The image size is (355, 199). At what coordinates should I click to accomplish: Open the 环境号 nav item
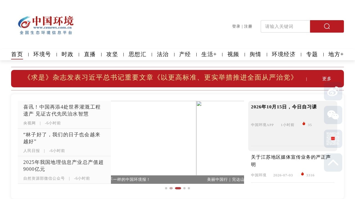[42, 54]
